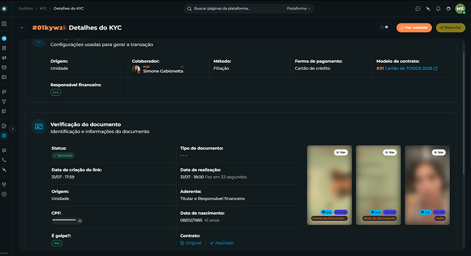The width and height of the screenshot is (471, 256).
Task: Open the checklist tasks icon in the sidebar
Action: (x=4, y=111)
